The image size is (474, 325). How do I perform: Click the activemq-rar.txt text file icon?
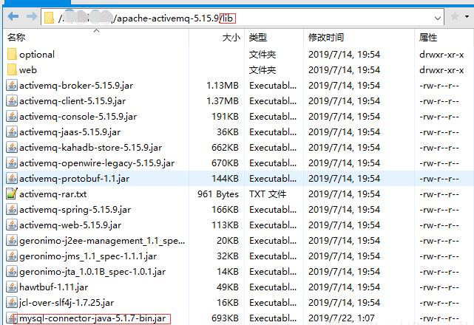point(12,194)
